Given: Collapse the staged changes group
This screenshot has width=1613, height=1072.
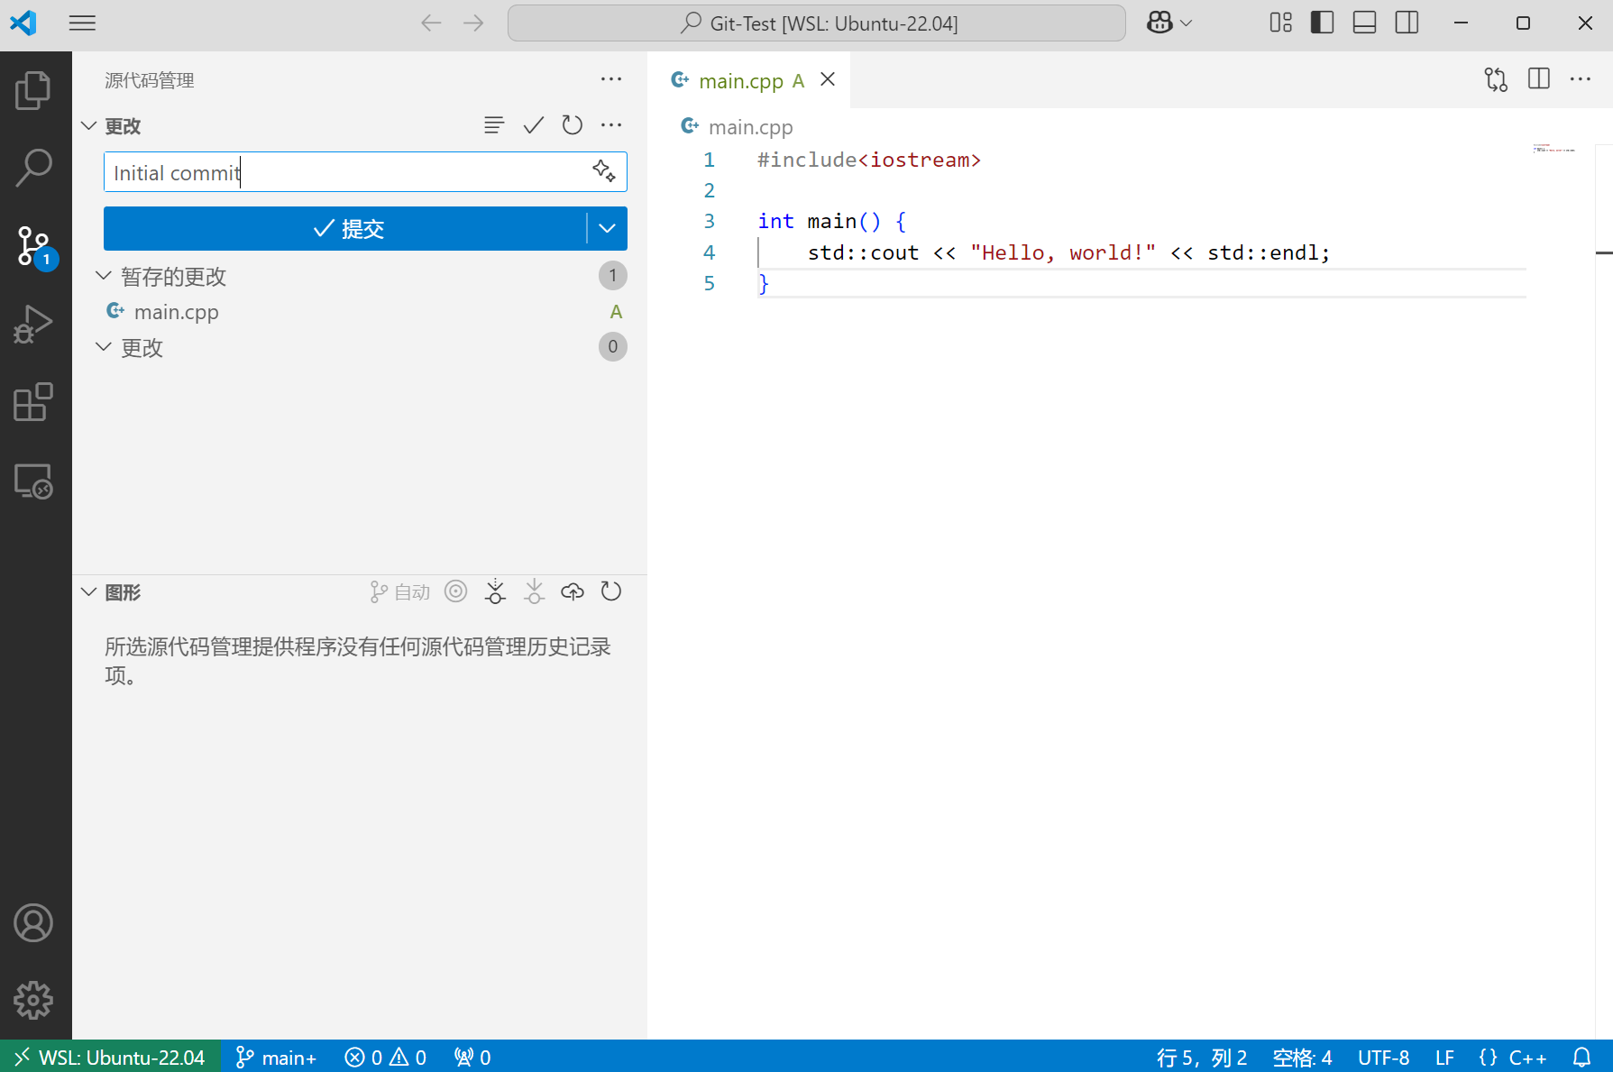Looking at the screenshot, I should 104,276.
